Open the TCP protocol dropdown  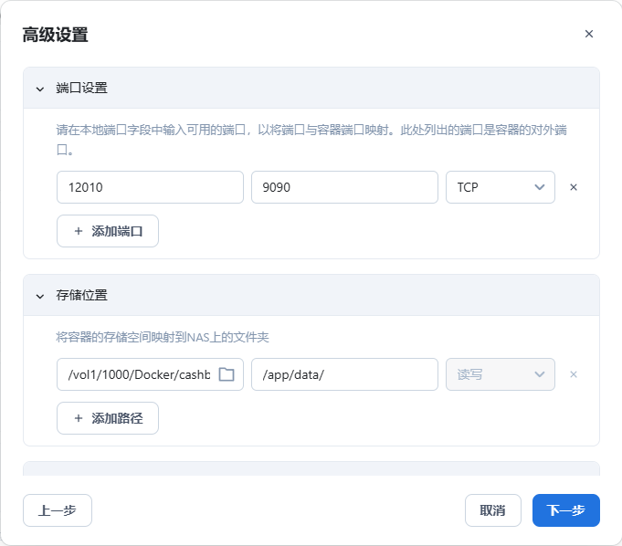pyautogui.click(x=501, y=187)
